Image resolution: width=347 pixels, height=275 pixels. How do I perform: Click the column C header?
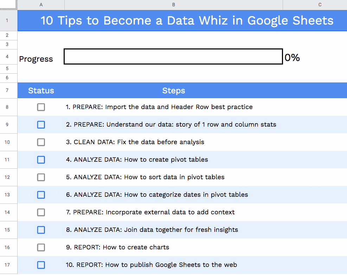click(320, 5)
